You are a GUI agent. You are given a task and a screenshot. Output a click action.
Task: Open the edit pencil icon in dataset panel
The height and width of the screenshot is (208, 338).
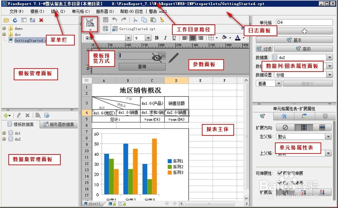pyautogui.click(x=19, y=116)
